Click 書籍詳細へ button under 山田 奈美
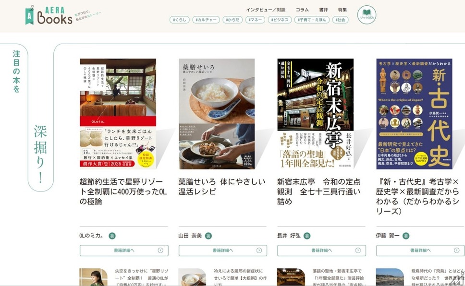 [223, 250]
